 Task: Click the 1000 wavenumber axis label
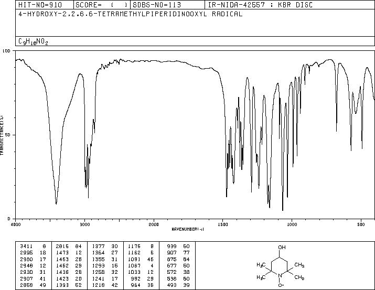click(x=292, y=224)
